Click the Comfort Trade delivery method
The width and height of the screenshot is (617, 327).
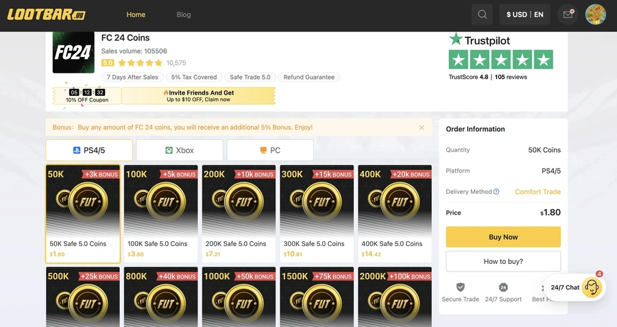pos(537,192)
